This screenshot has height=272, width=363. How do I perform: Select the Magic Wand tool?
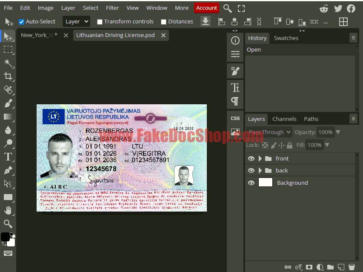(x=8, y=63)
